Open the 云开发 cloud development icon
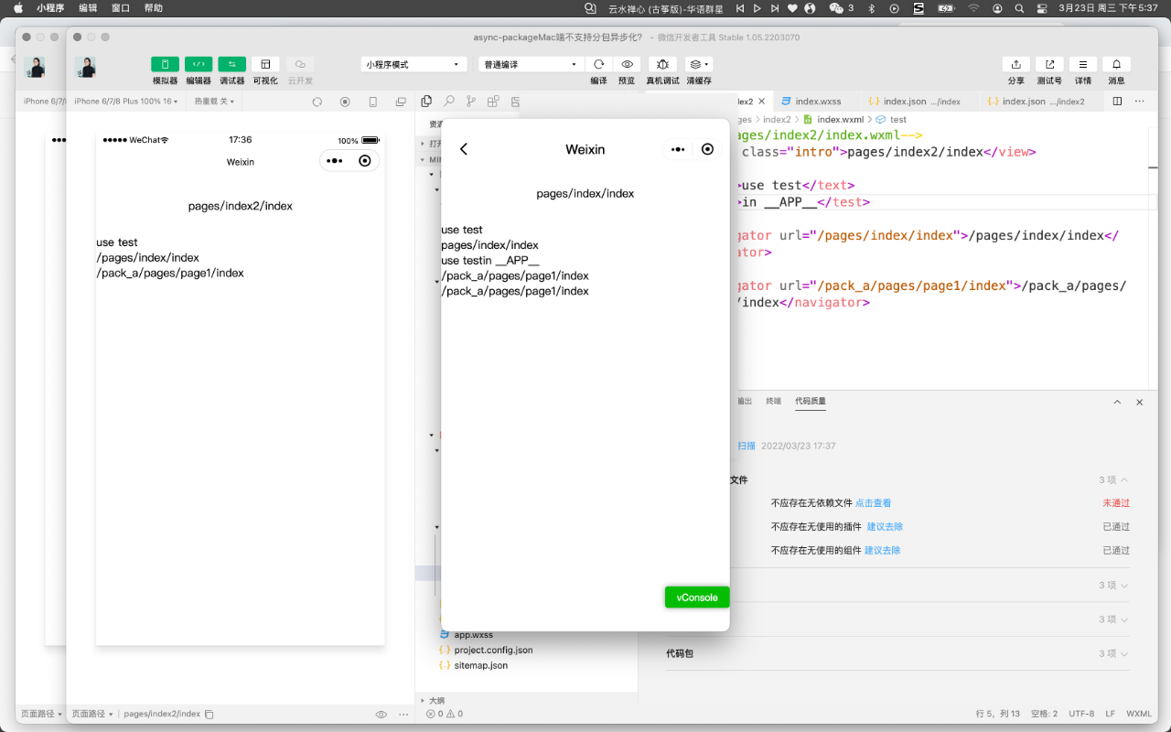The image size is (1171, 732). tap(300, 64)
